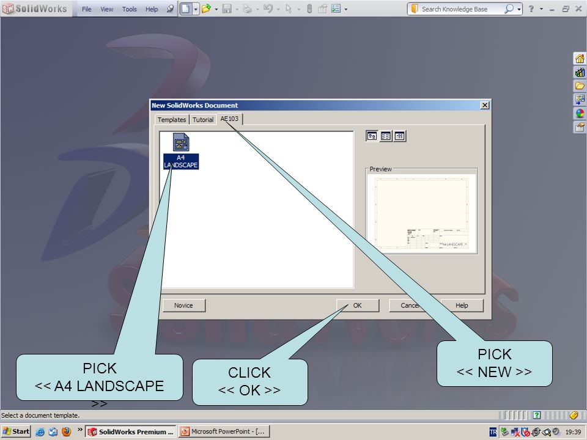Viewport: 587px width, 440px height.
Task: Click the TR language indicator in tray
Action: pos(493,432)
